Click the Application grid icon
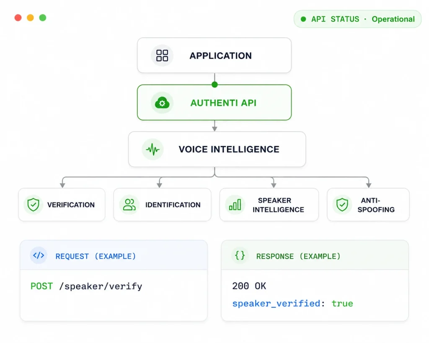 pos(162,56)
